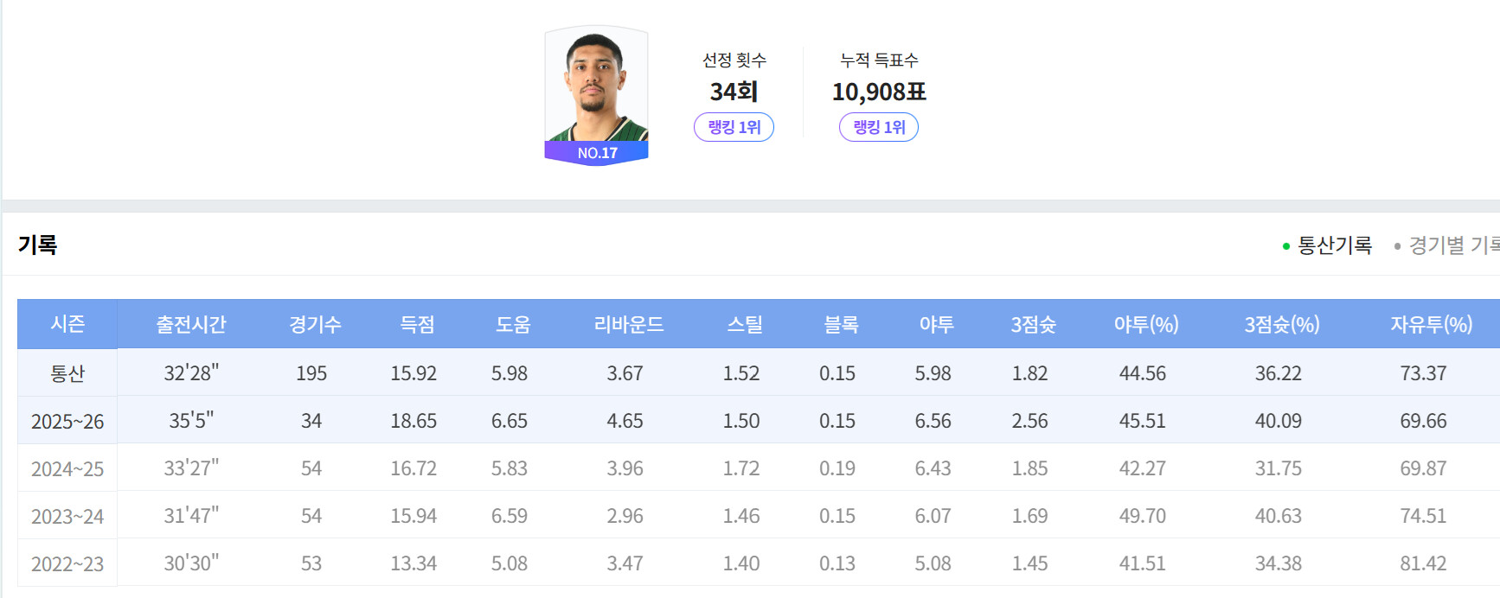Click 랭킹 1위 badge under 누적 득표수

pos(879,127)
